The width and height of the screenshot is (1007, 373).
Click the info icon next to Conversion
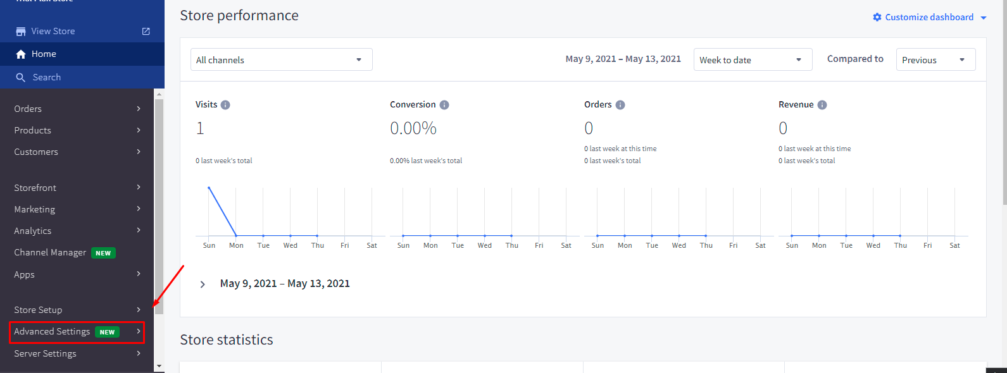[444, 105]
